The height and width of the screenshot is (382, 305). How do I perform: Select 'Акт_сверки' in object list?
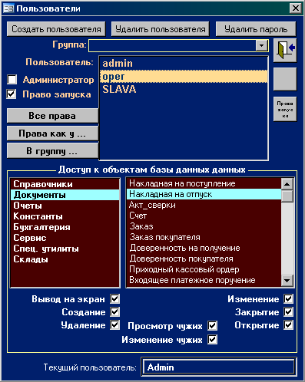click(x=204, y=205)
